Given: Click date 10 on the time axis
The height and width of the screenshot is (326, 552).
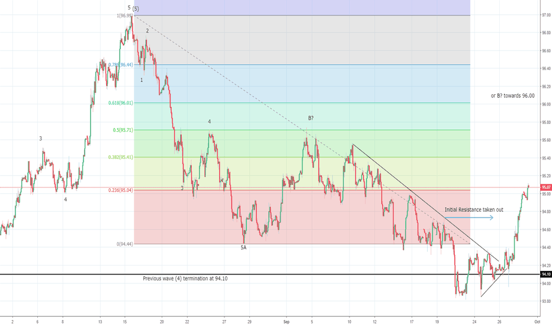Looking at the screenshot, I should click(x=349, y=322).
